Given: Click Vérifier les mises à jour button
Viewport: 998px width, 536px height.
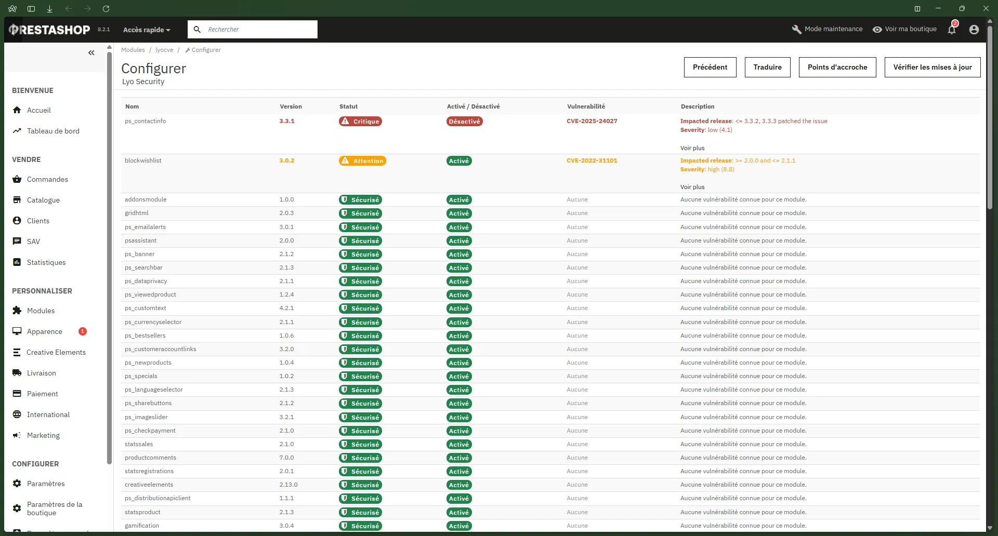Looking at the screenshot, I should [x=933, y=67].
